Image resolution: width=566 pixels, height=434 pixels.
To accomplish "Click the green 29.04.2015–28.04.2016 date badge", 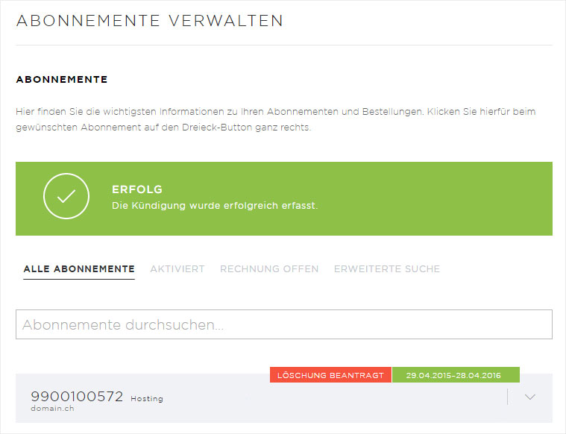I will coord(456,375).
